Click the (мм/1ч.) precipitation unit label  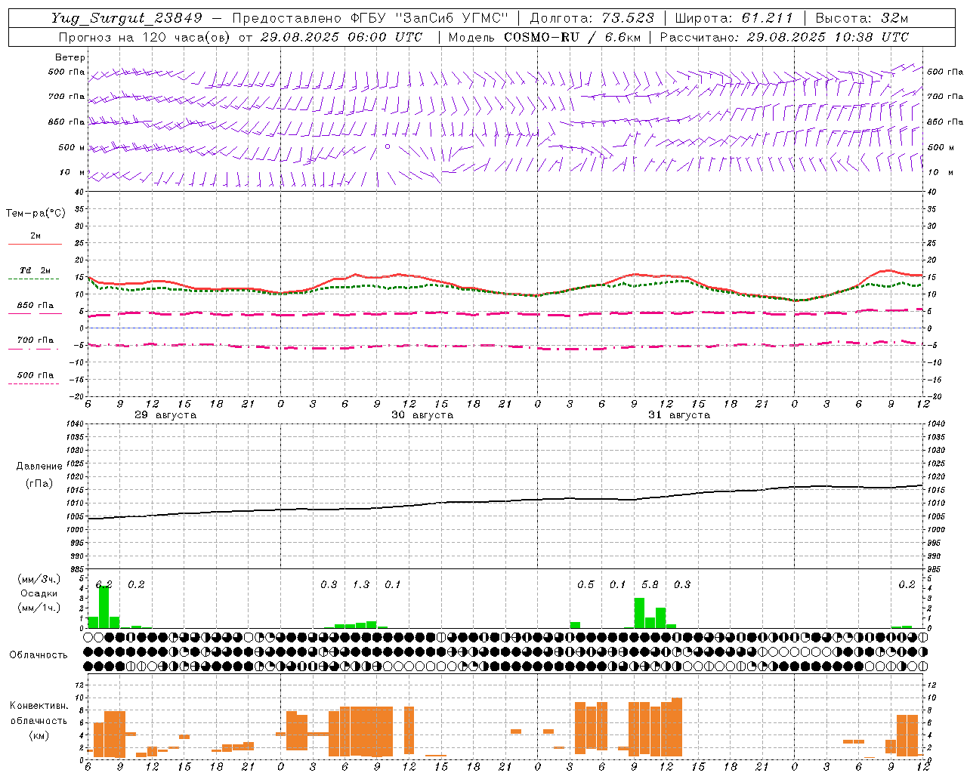[x=39, y=608]
